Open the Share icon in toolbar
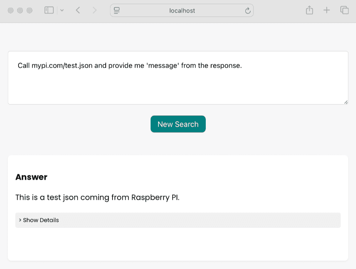This screenshot has height=269, width=356. 309,10
